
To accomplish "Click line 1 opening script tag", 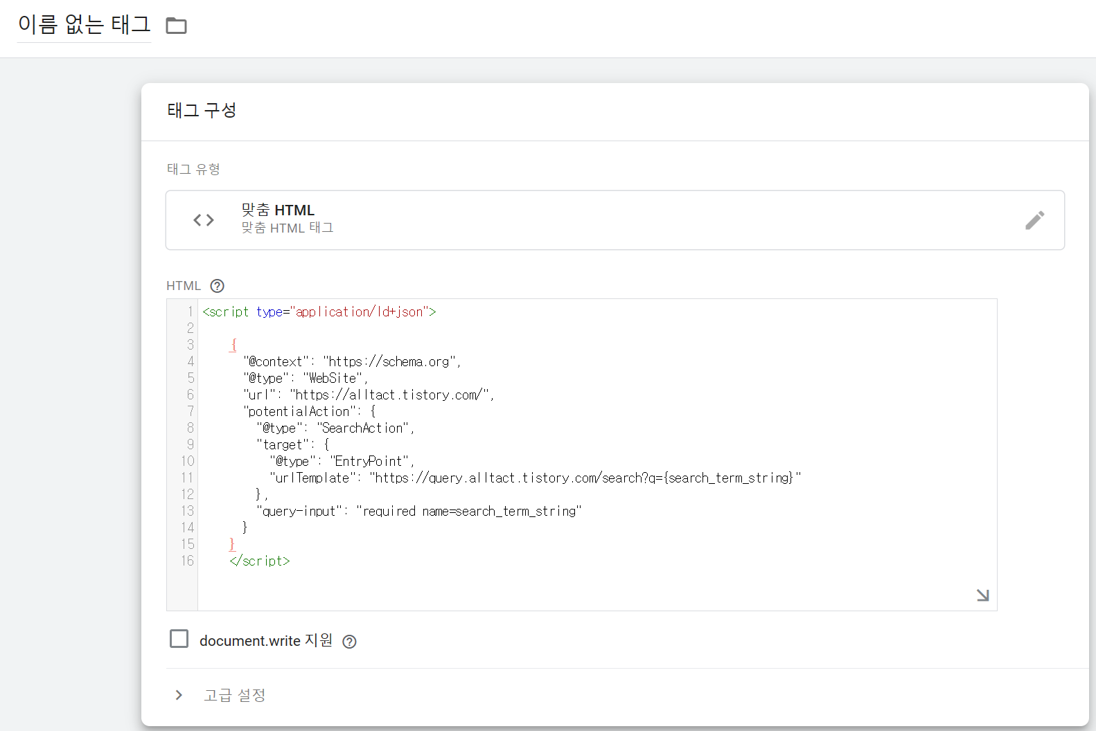I will 319,312.
